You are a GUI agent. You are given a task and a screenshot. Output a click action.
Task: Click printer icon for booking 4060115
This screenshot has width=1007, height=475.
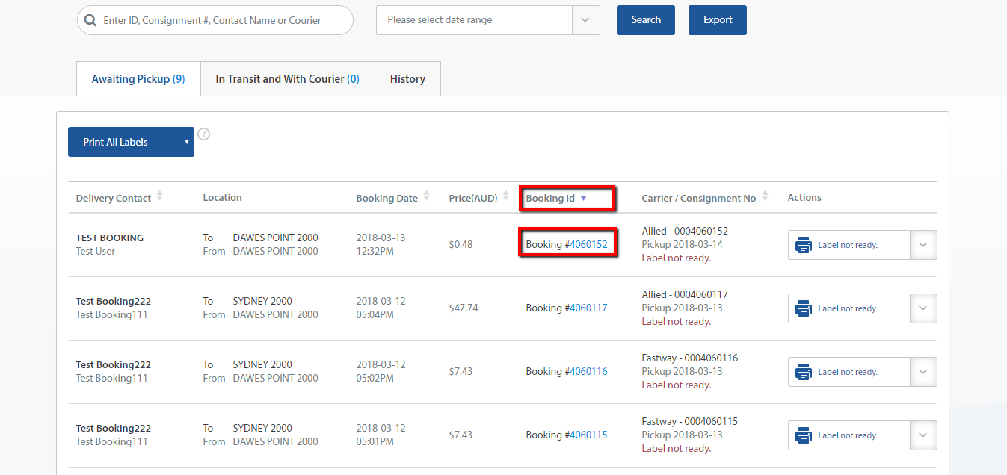click(804, 435)
